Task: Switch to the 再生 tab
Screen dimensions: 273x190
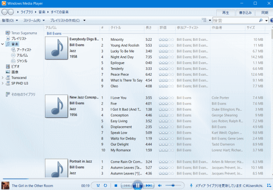Action: (x=226, y=13)
